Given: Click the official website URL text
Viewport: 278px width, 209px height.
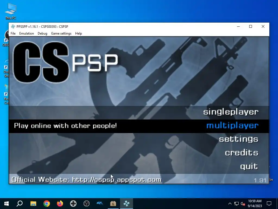Looking at the screenshot, I should [116, 180].
